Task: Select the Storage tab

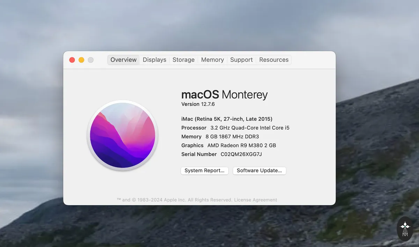Action: [183, 60]
